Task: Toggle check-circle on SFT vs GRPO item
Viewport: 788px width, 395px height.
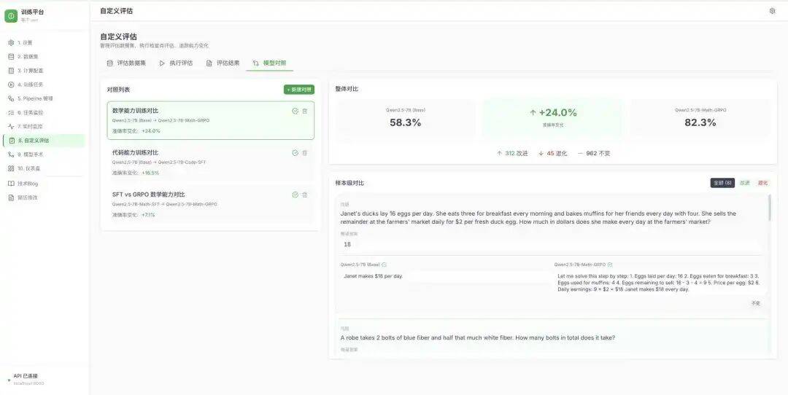Action: click(295, 195)
